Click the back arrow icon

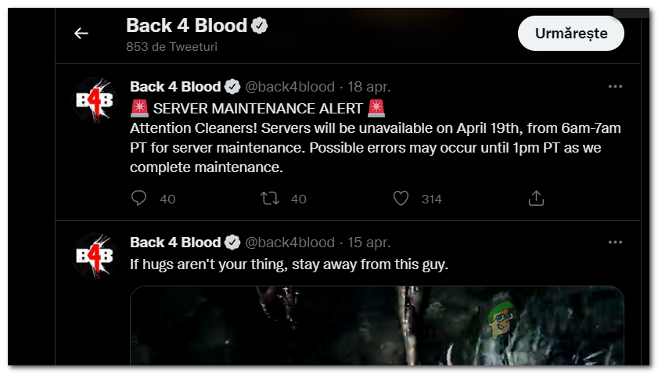(x=81, y=33)
